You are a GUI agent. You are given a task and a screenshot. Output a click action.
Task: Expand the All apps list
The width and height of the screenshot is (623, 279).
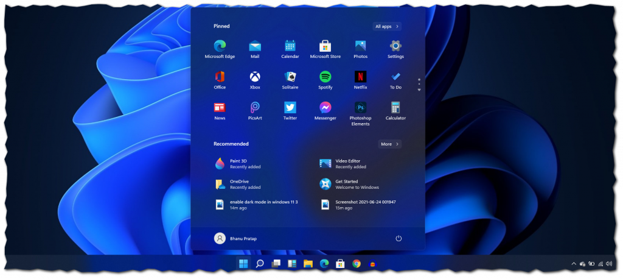click(x=387, y=26)
